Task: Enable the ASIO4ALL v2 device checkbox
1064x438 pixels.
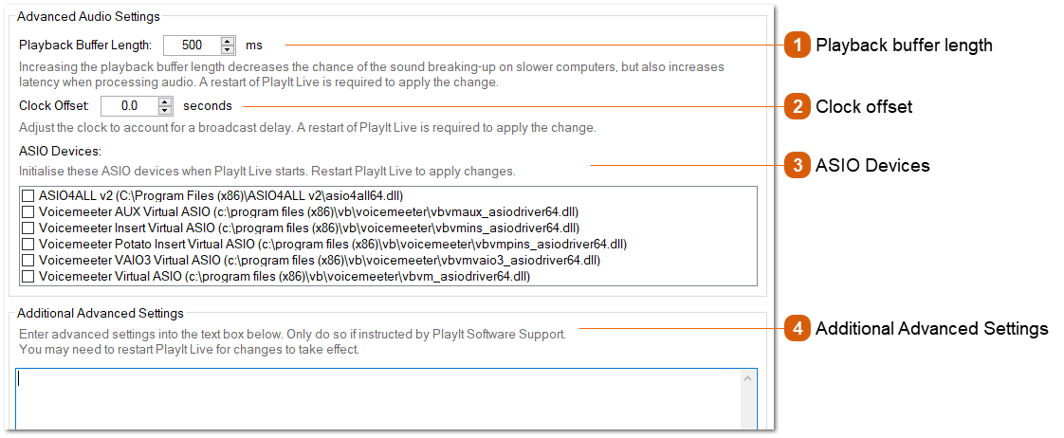Action: [x=28, y=195]
